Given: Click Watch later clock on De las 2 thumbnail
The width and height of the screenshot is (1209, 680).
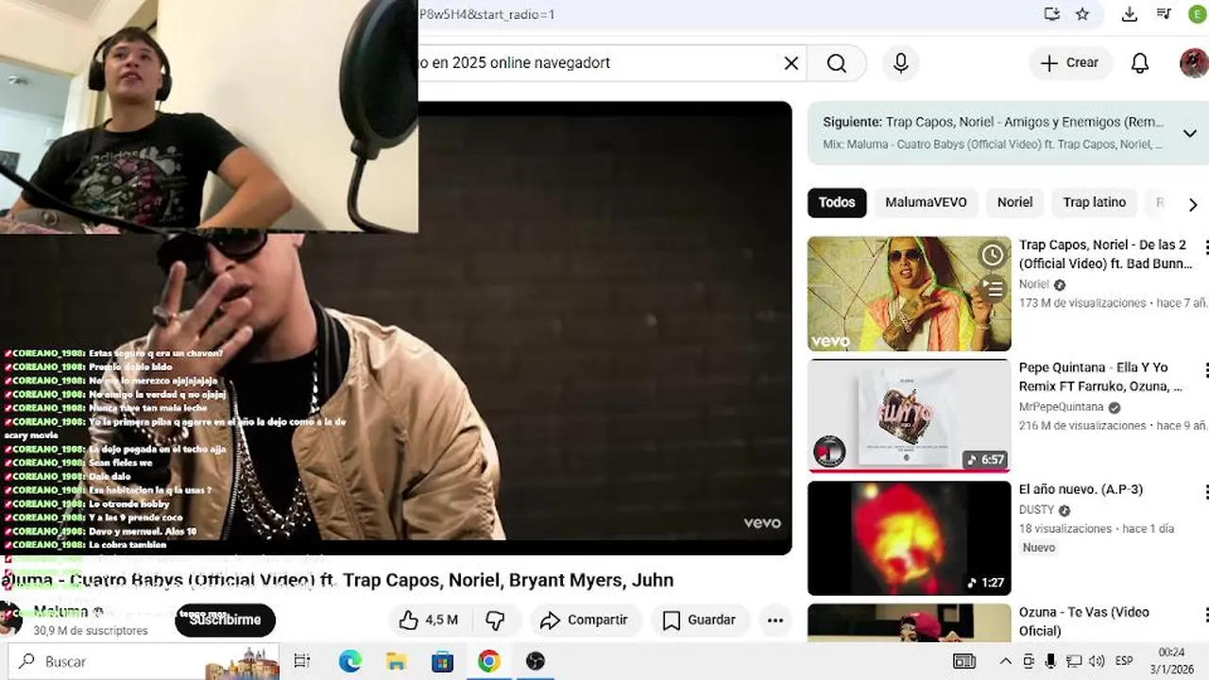Looking at the screenshot, I should [992, 255].
